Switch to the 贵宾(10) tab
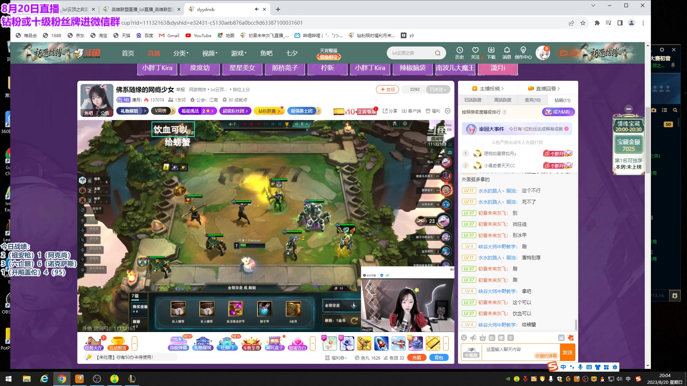 [532, 100]
